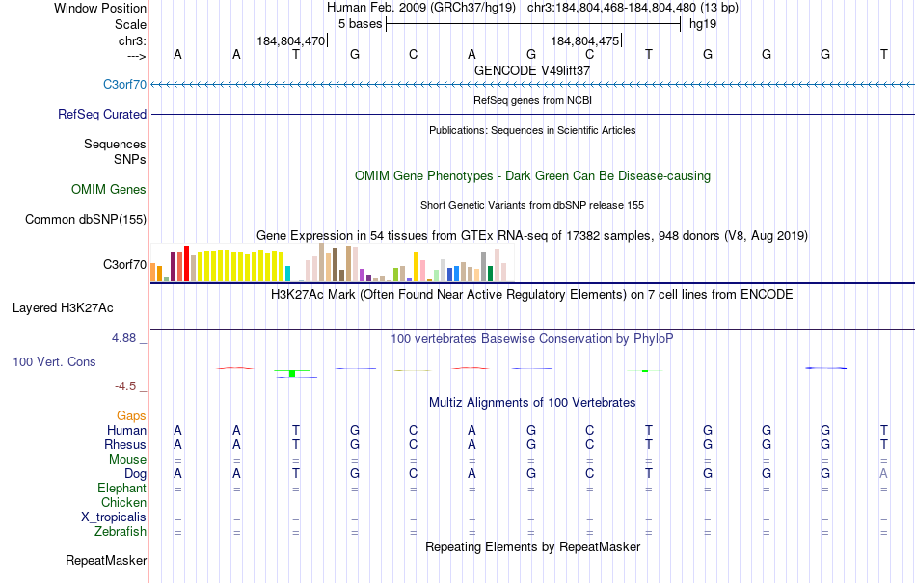Image resolution: width=916 pixels, height=583 pixels.
Task: Click the dark green bar in GTEx chart
Action: 490,274
